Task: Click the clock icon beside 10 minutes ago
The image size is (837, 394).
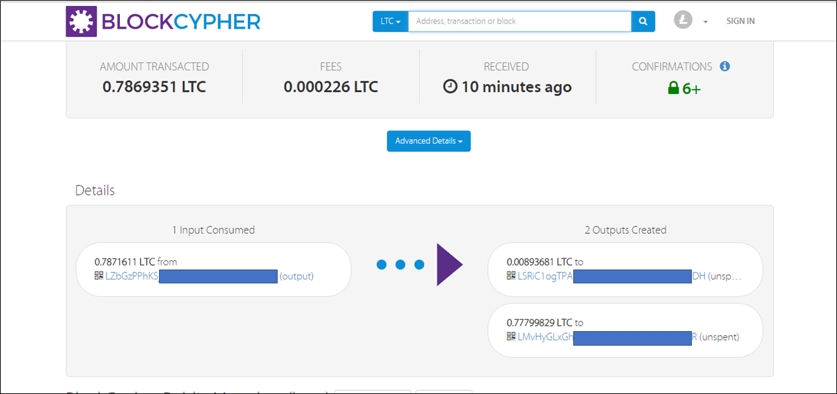Action: [450, 87]
